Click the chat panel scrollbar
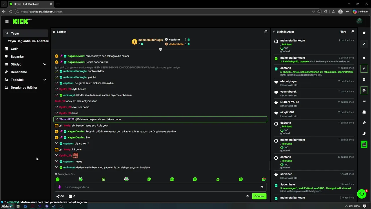The image size is (371, 209). [x=270, y=165]
